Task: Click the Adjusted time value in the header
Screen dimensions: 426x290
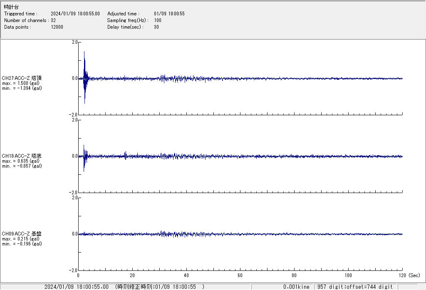Action: click(169, 14)
